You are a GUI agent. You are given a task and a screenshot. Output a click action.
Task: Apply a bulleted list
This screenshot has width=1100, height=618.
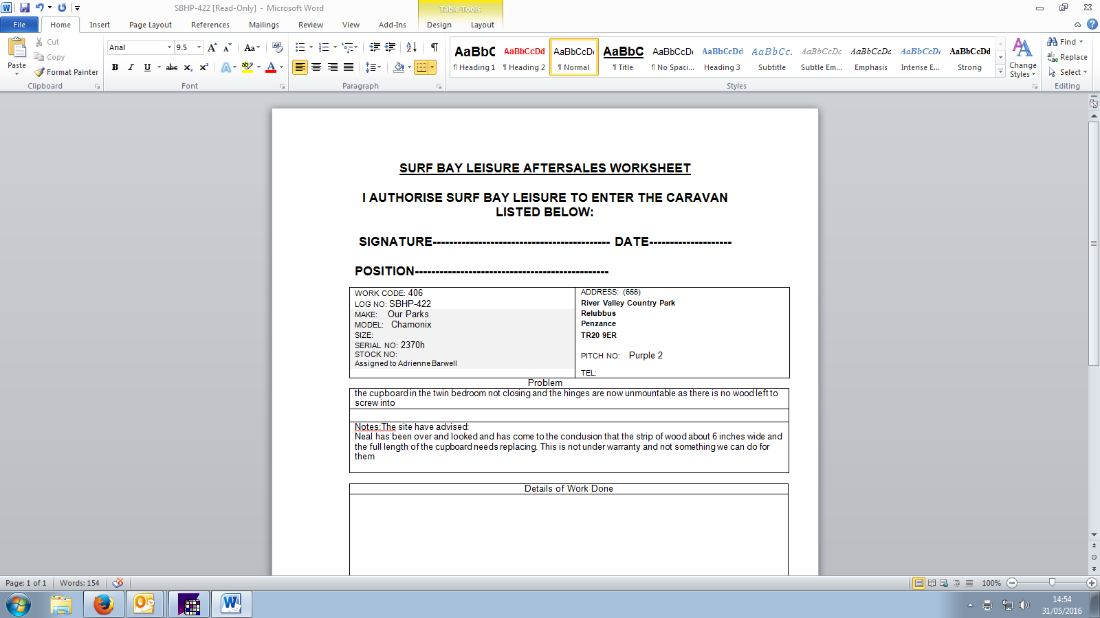(300, 47)
